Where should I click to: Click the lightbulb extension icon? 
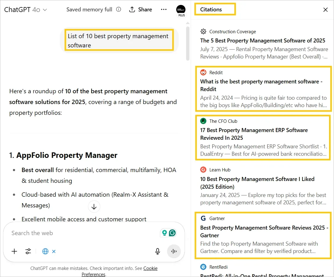(165, 233)
